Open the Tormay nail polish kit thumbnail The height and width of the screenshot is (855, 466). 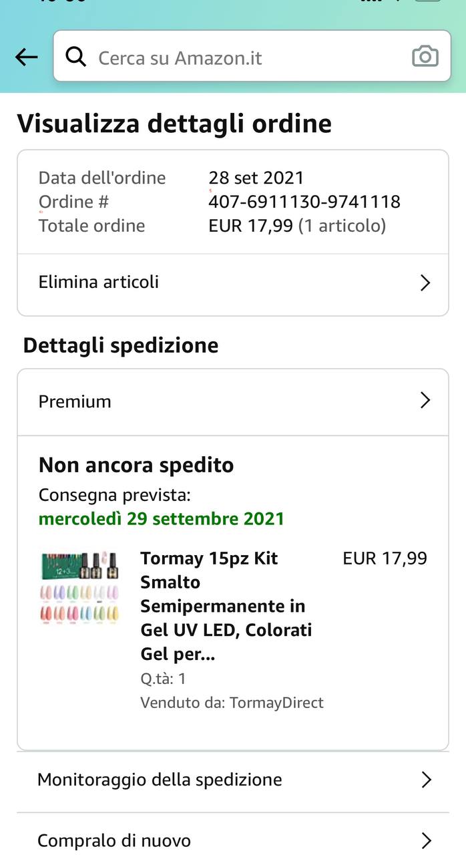point(79,588)
